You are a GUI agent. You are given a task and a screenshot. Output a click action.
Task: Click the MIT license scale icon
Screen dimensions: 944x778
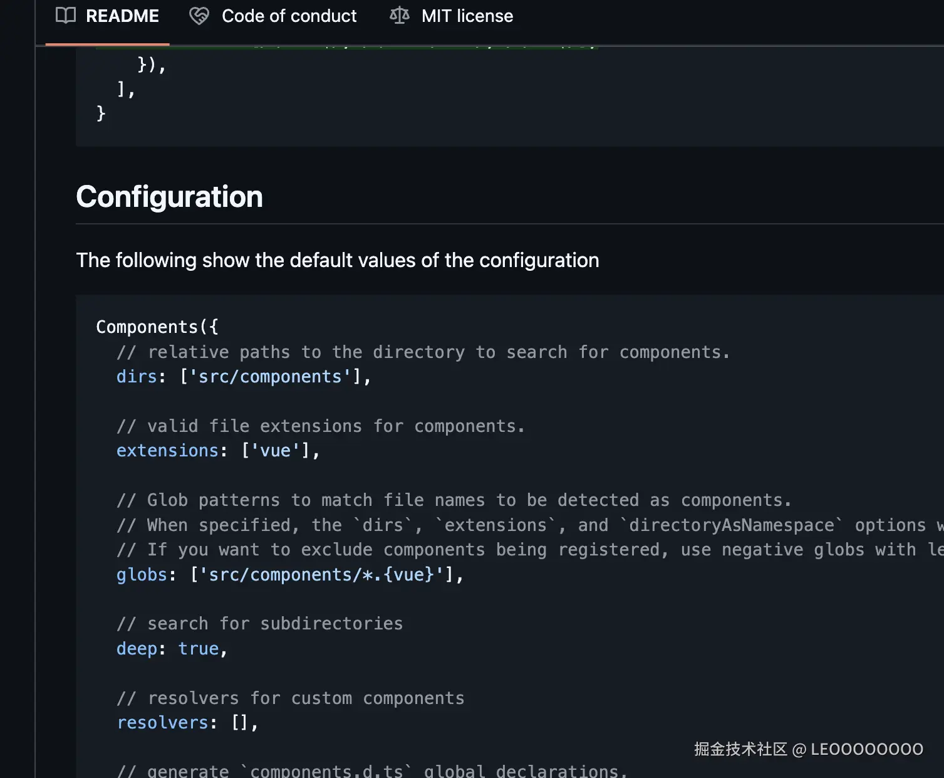point(400,16)
